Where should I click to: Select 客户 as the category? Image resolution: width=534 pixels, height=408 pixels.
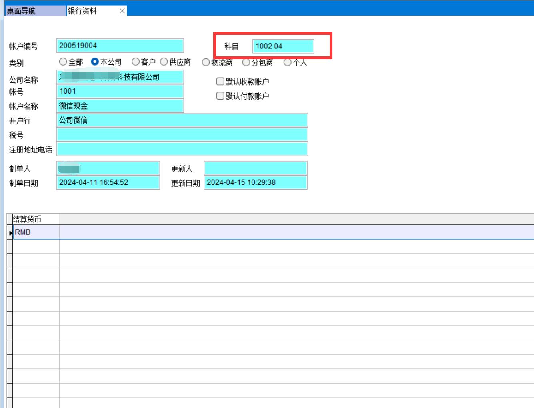[136, 62]
